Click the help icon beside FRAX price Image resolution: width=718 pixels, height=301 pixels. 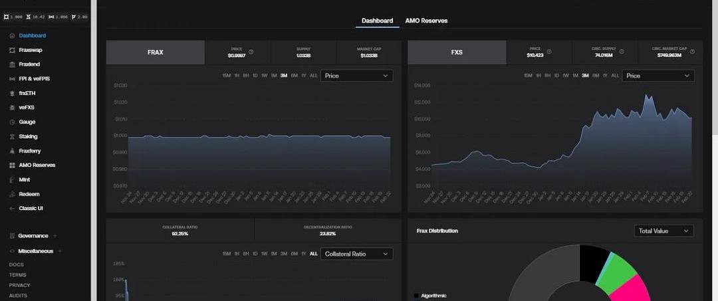(x=251, y=52)
